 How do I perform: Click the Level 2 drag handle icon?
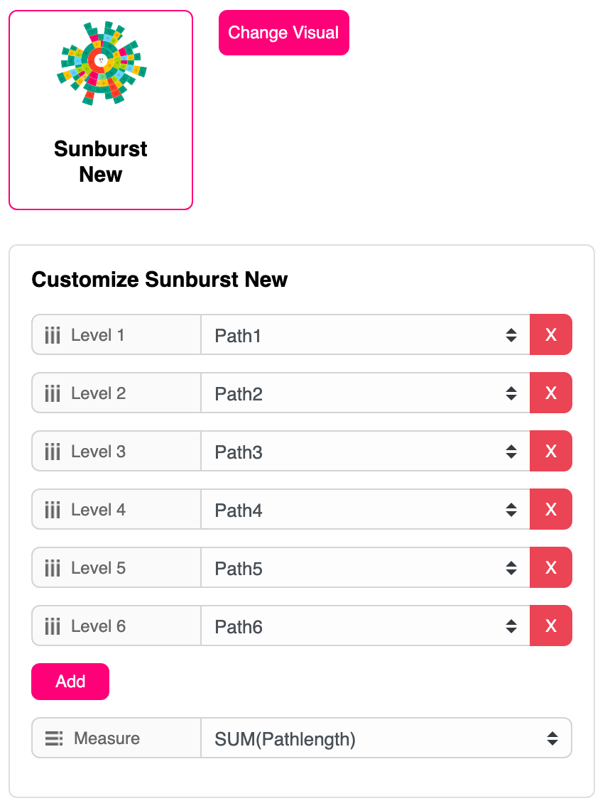(x=53, y=393)
